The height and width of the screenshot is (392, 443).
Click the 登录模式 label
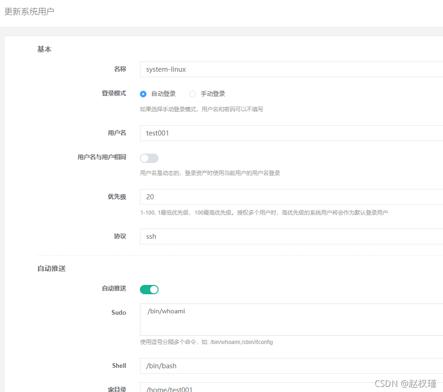[114, 94]
